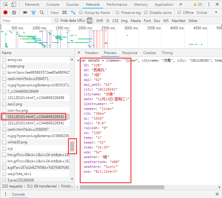The height and width of the screenshot is (198, 222).
Task: Select the Console drawer tab
Action: click(x=18, y=194)
